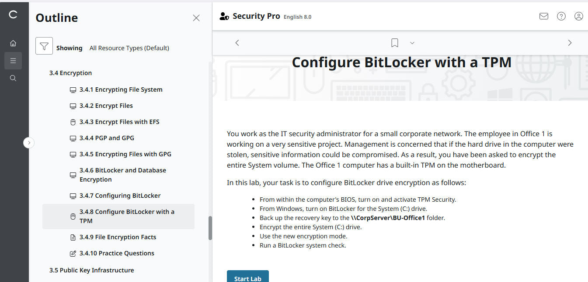Open 3.4.6 BitLocker and Database Encryption
The width and height of the screenshot is (588, 282).
coord(122,174)
